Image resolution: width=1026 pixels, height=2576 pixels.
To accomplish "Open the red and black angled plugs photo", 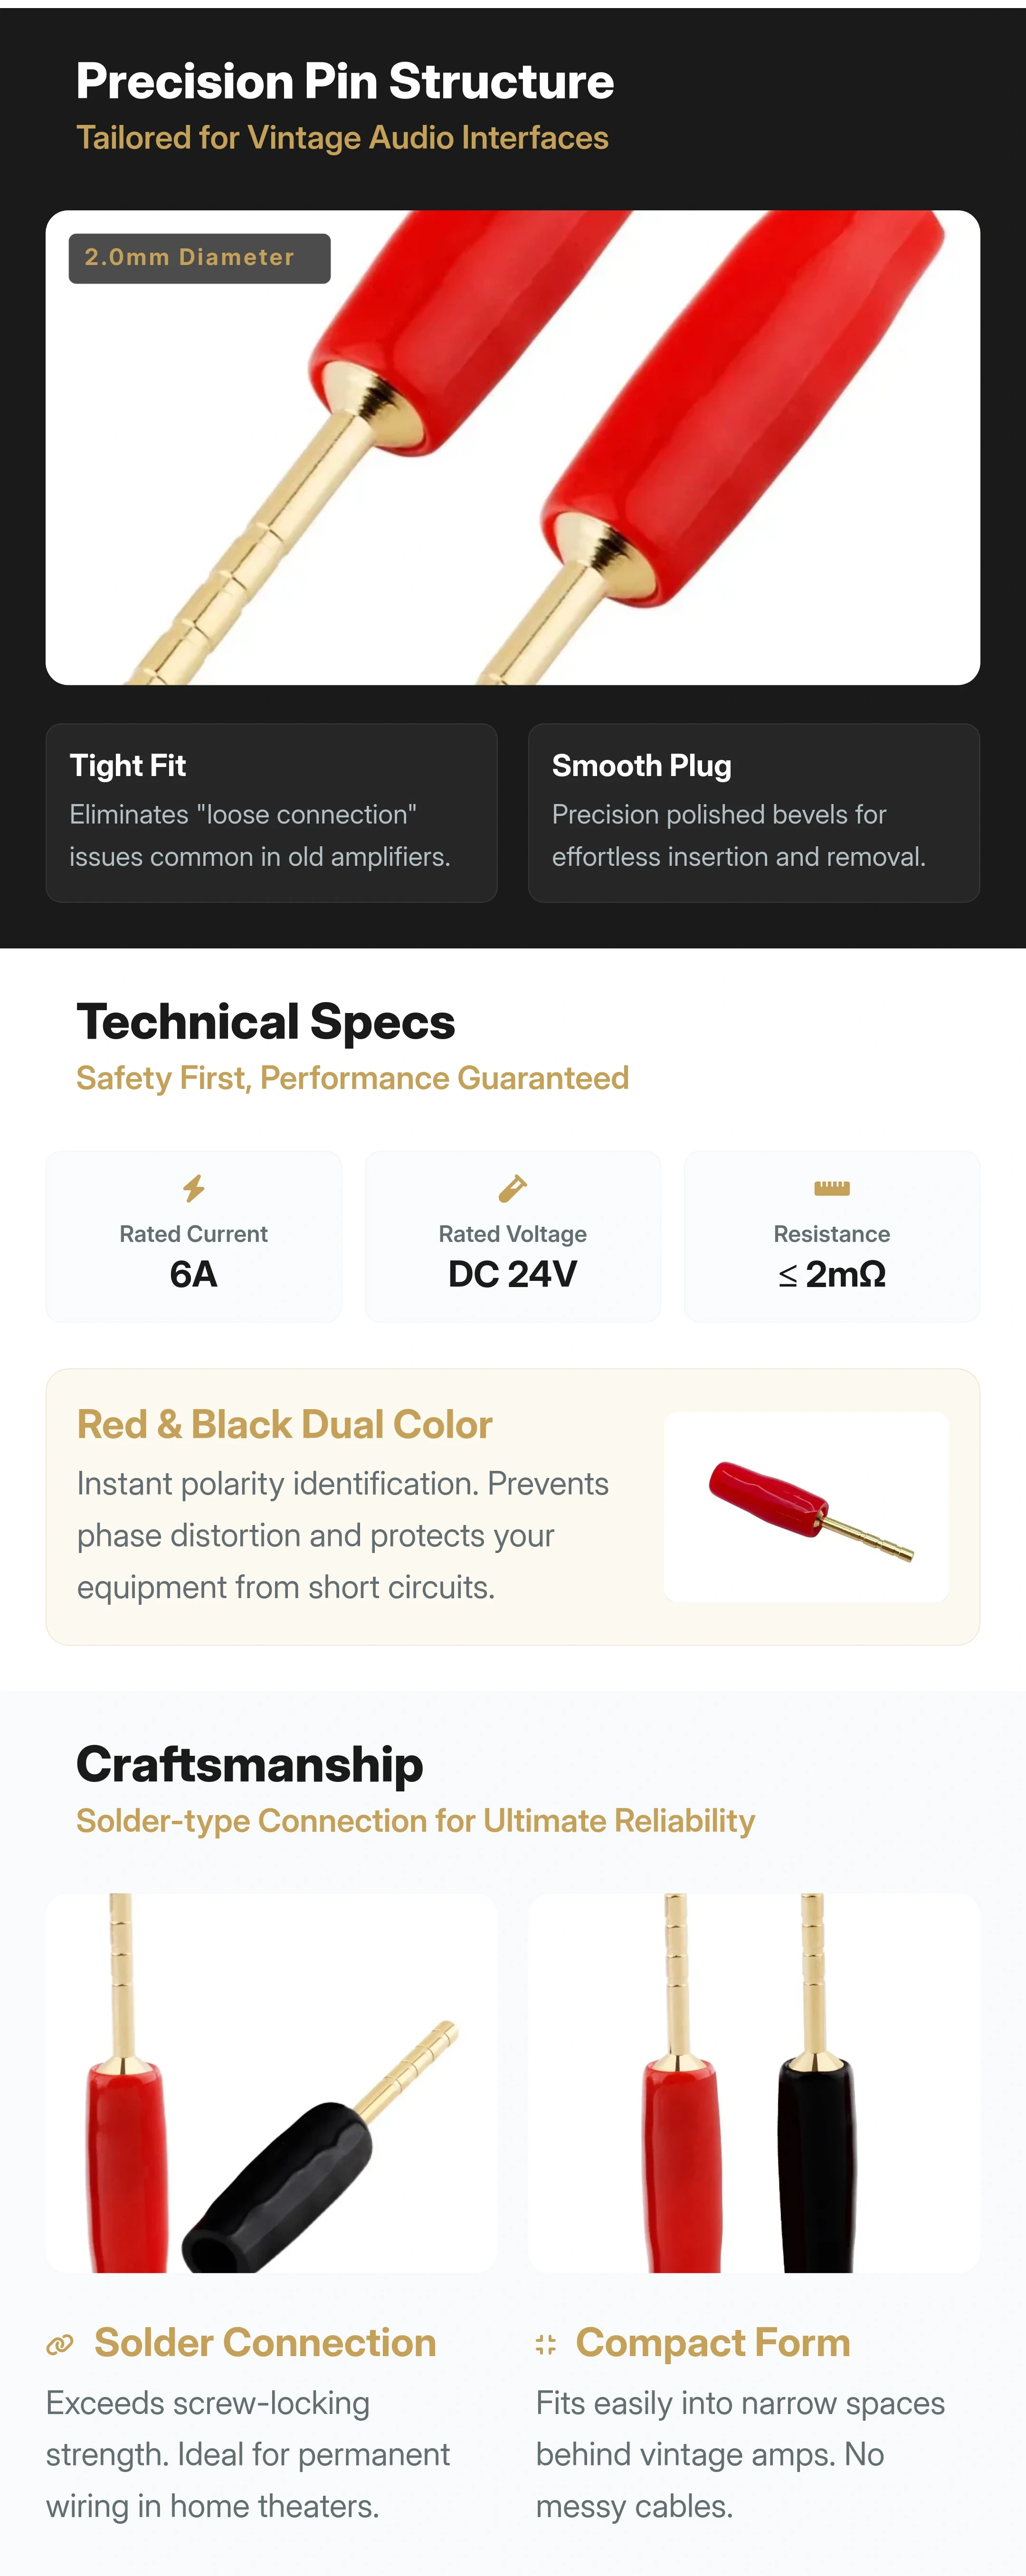I will pos(271,2083).
